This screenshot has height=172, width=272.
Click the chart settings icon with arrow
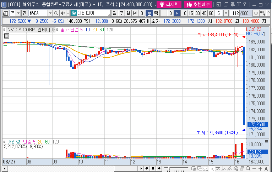click(x=262, y=13)
